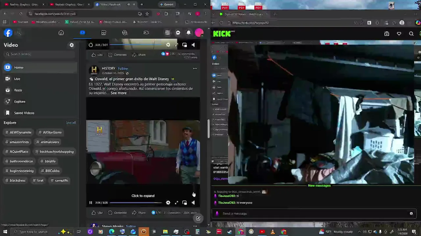This screenshot has height=236, width=421.
Task: Open Facebook Groups icon in top bar
Action: (x=125, y=33)
